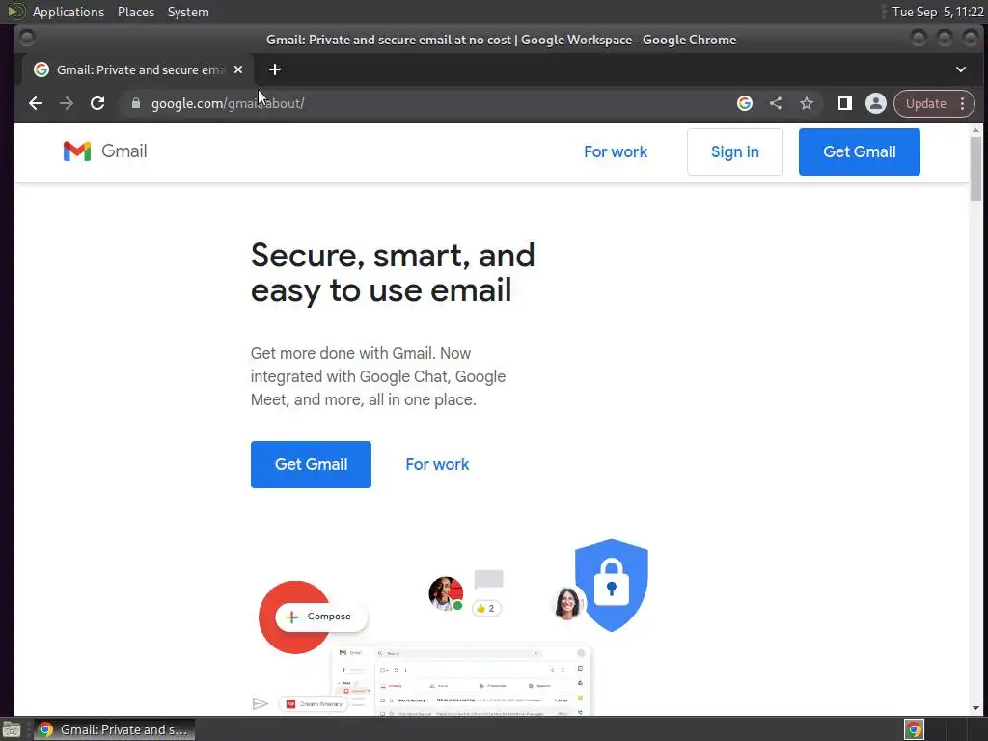This screenshot has height=741, width=988.
Task: Open the Places menu
Action: 135,12
